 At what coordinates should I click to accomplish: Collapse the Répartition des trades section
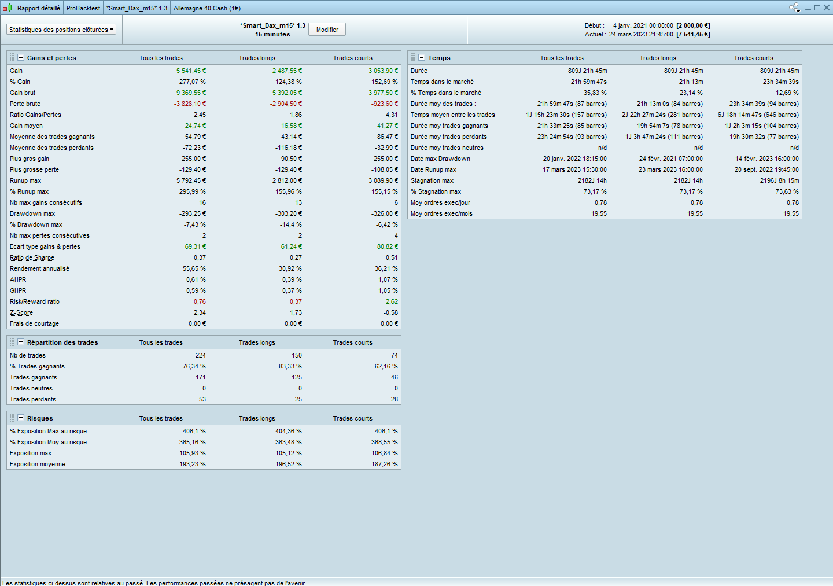click(21, 342)
